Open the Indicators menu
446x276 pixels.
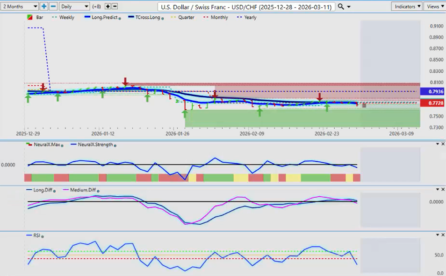pyautogui.click(x=406, y=7)
